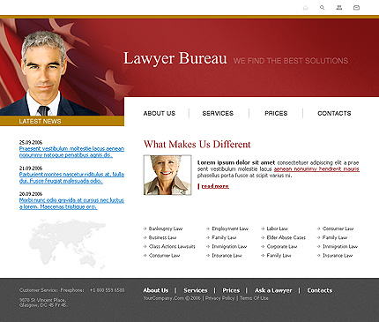Select the Prices navigation item
Screen dimensions: 379x322
coord(276,113)
